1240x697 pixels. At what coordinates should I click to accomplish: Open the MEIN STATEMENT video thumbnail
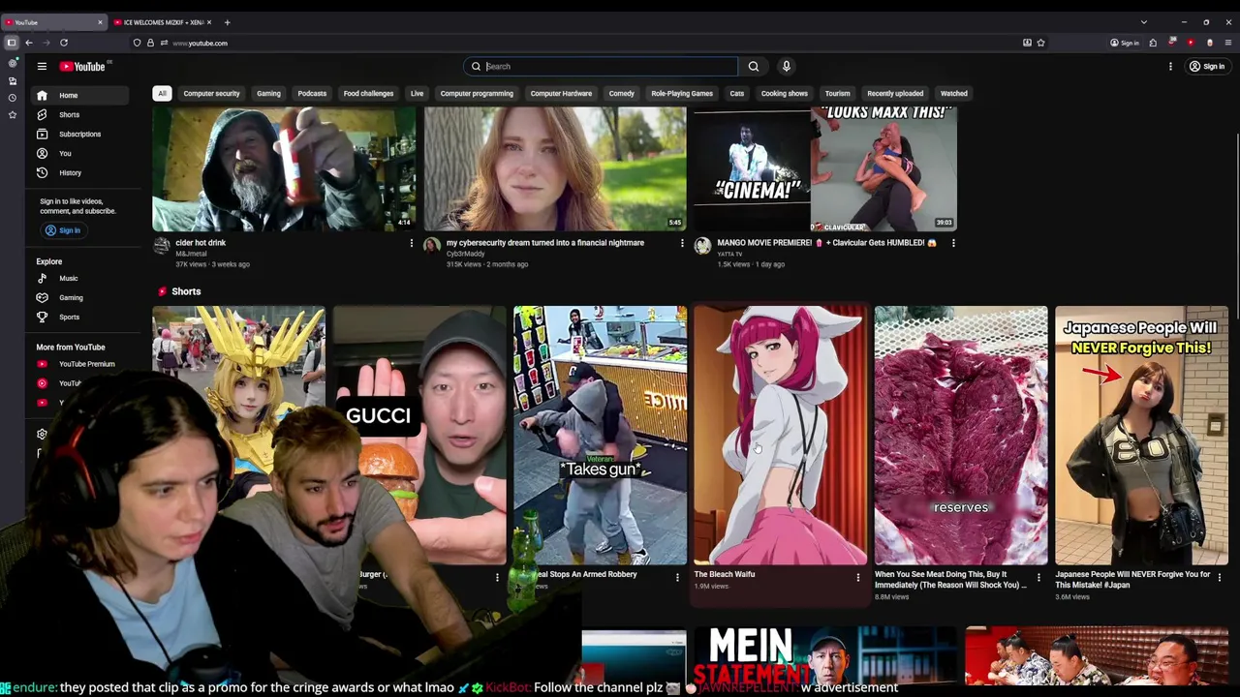point(826,656)
